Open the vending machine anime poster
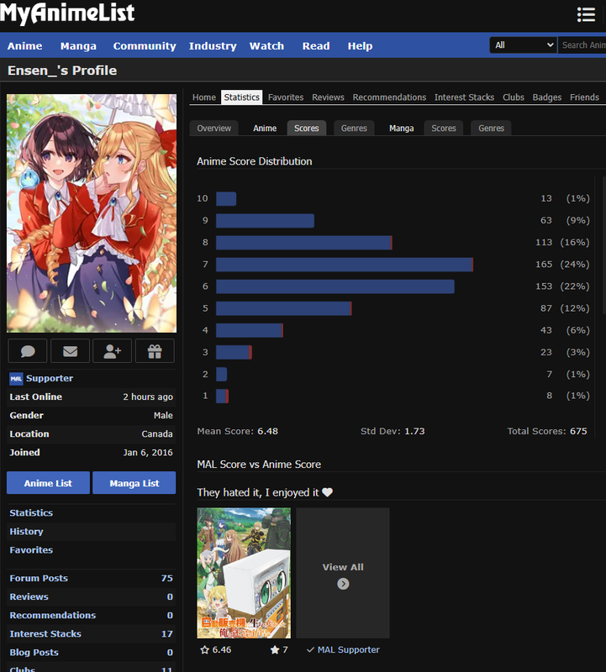This screenshot has height=672, width=606. tap(244, 573)
